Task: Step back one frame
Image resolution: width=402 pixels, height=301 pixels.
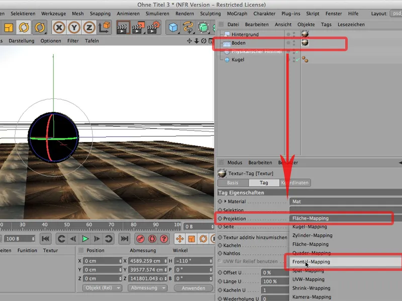Action: tap(73, 239)
